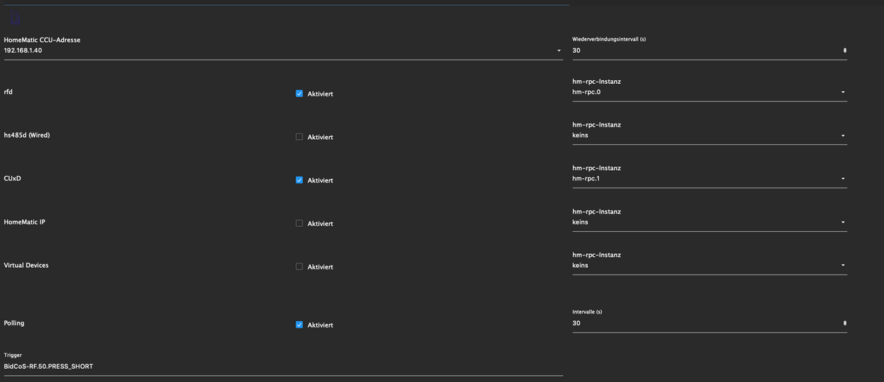Turn off the Polling checkbox
This screenshot has width=884, height=382.
[x=299, y=325]
